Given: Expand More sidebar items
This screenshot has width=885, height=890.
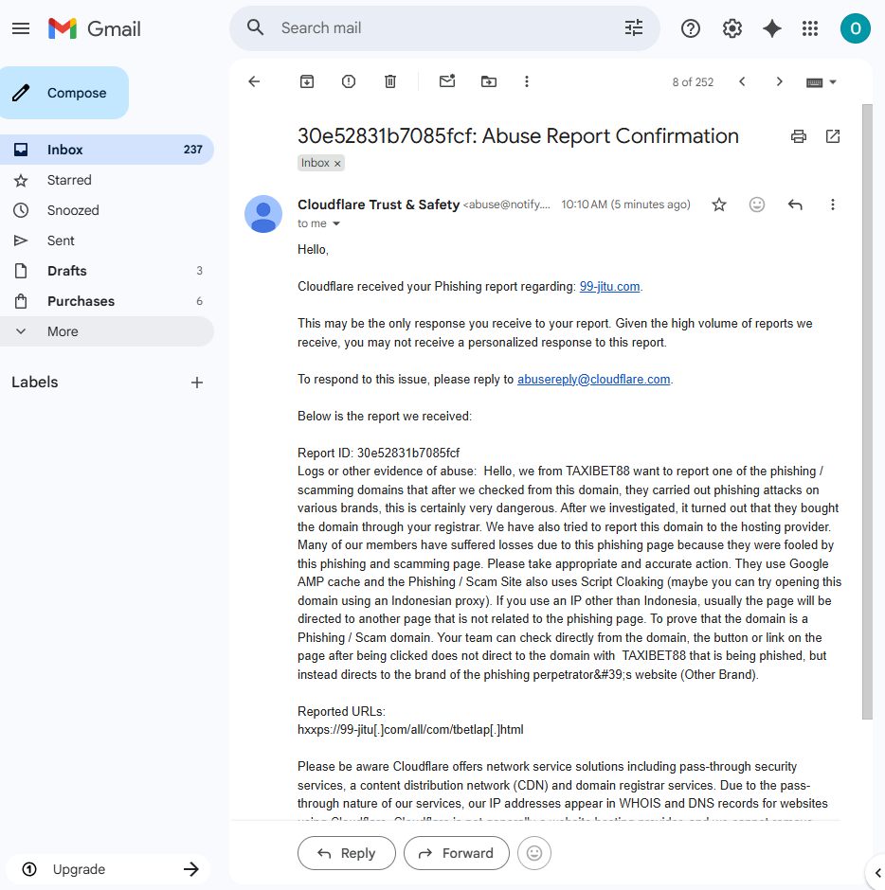Looking at the screenshot, I should [107, 331].
